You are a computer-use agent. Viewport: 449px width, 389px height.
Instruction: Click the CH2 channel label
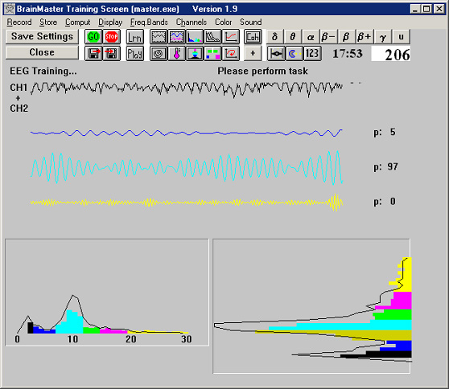pyautogui.click(x=19, y=109)
